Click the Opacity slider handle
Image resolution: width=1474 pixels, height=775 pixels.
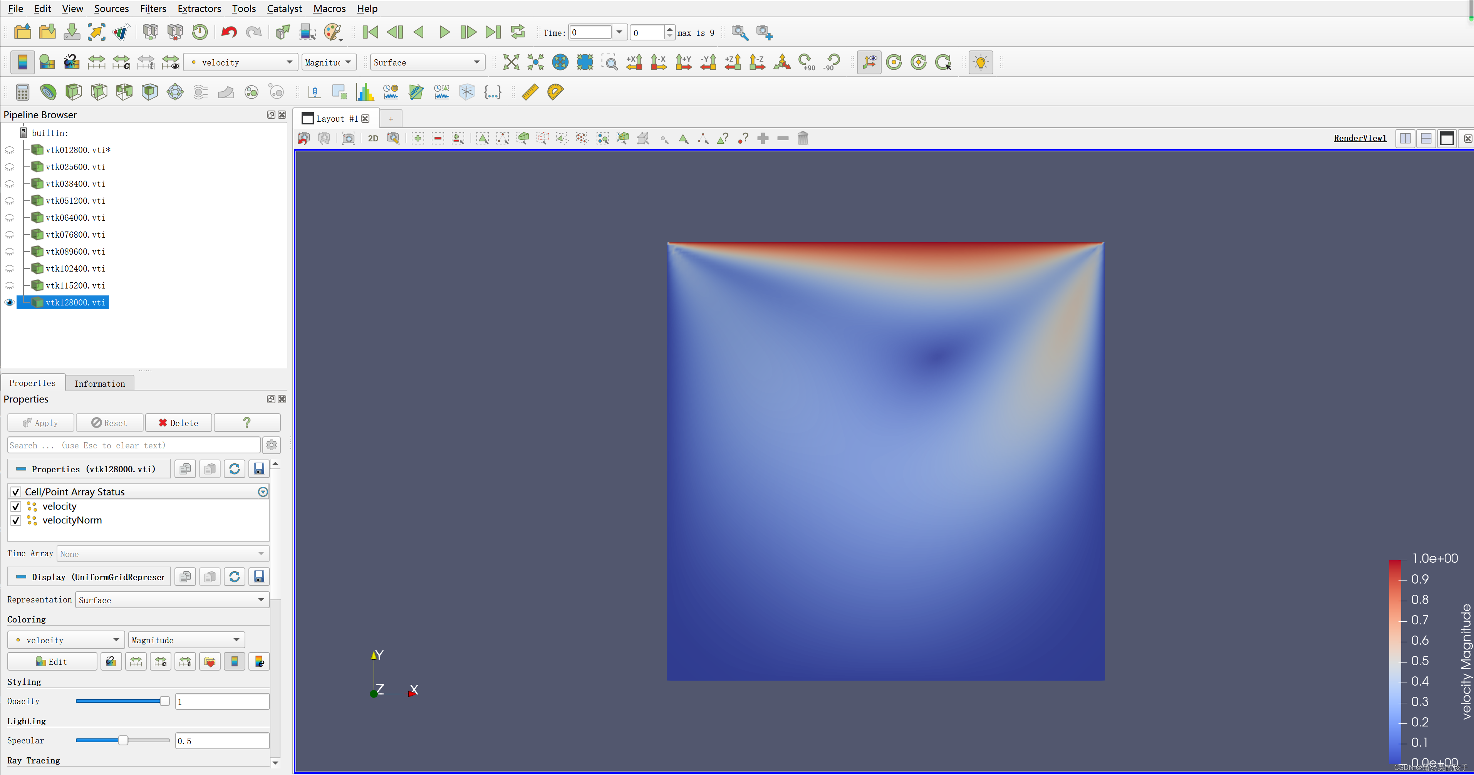click(x=165, y=701)
